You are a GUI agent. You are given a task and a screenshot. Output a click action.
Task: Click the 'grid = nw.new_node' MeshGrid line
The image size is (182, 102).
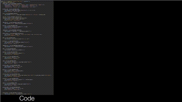10,14
